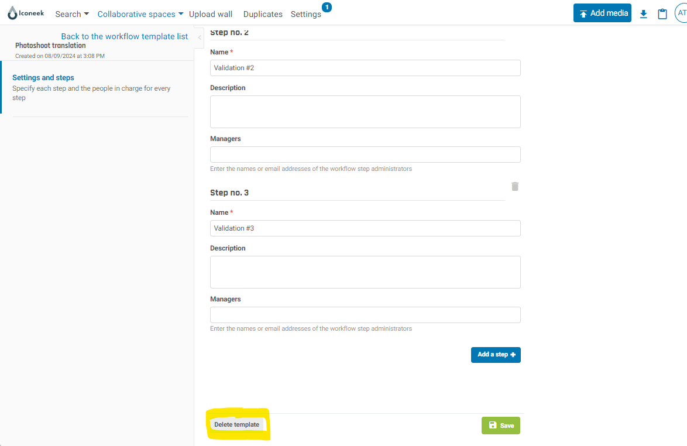Delete Step no. 3 with trash icon

(x=515, y=187)
